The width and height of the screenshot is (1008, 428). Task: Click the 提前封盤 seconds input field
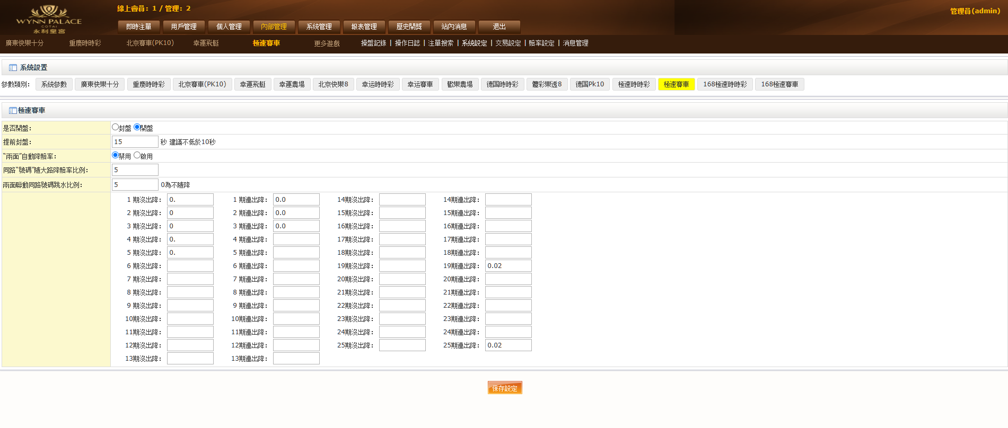tap(135, 142)
